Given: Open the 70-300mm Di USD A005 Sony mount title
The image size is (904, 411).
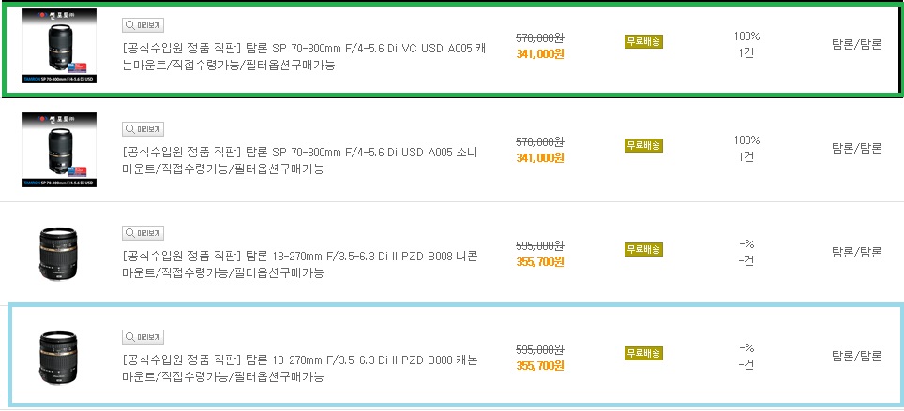Looking at the screenshot, I should click(x=300, y=161).
